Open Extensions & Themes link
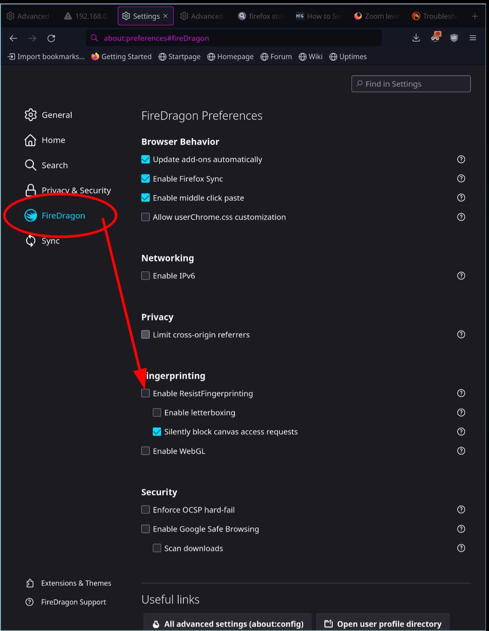Viewport: 489px width, 631px height. click(69, 583)
